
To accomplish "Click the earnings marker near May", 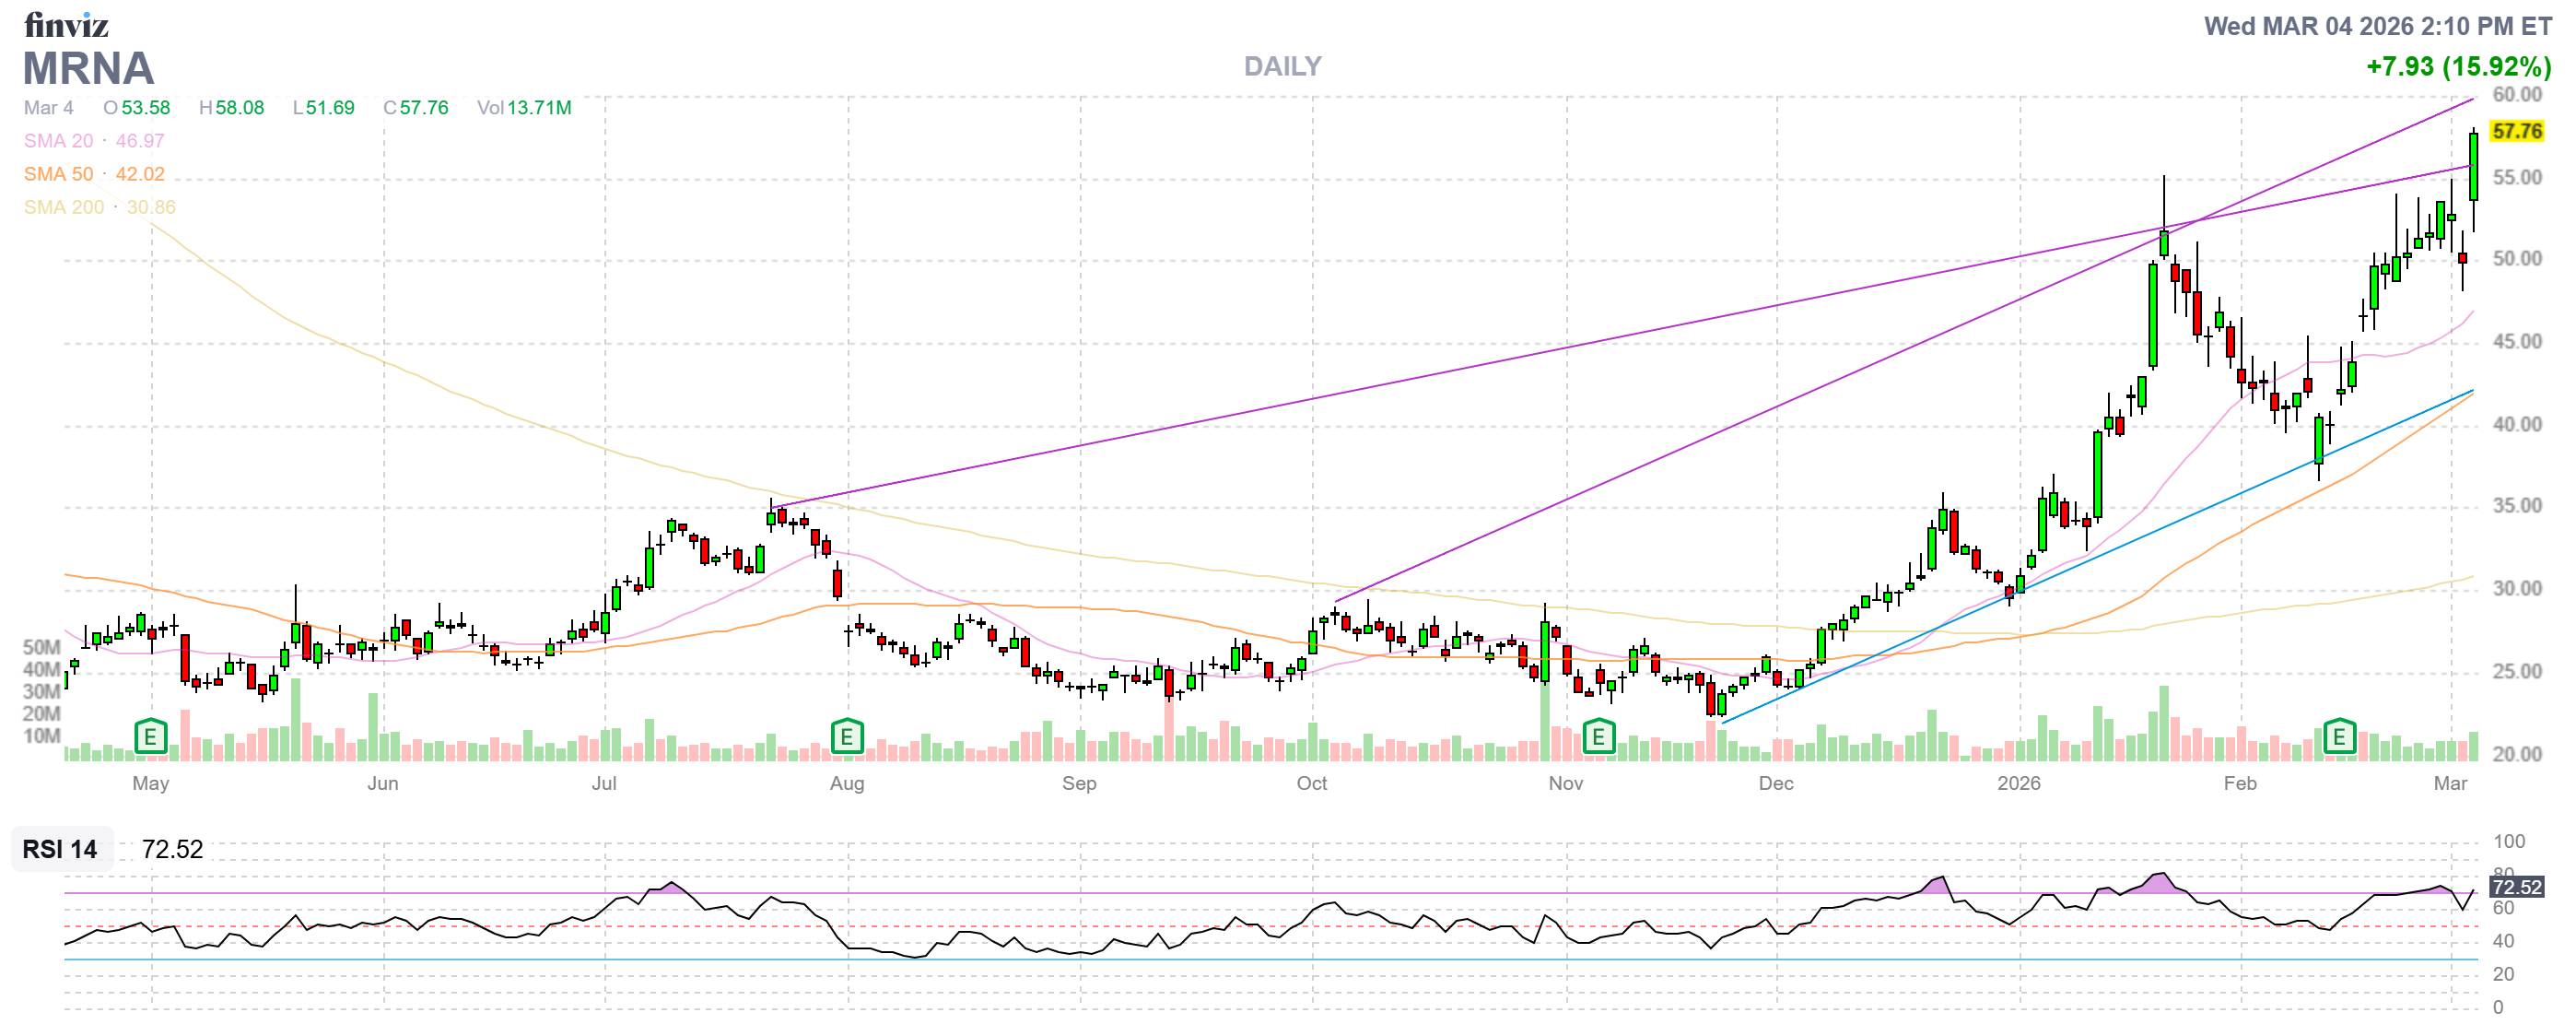I will point(150,738).
